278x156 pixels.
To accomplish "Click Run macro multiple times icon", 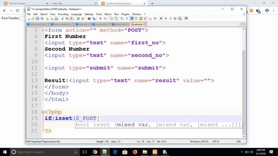I will tap(175, 19).
